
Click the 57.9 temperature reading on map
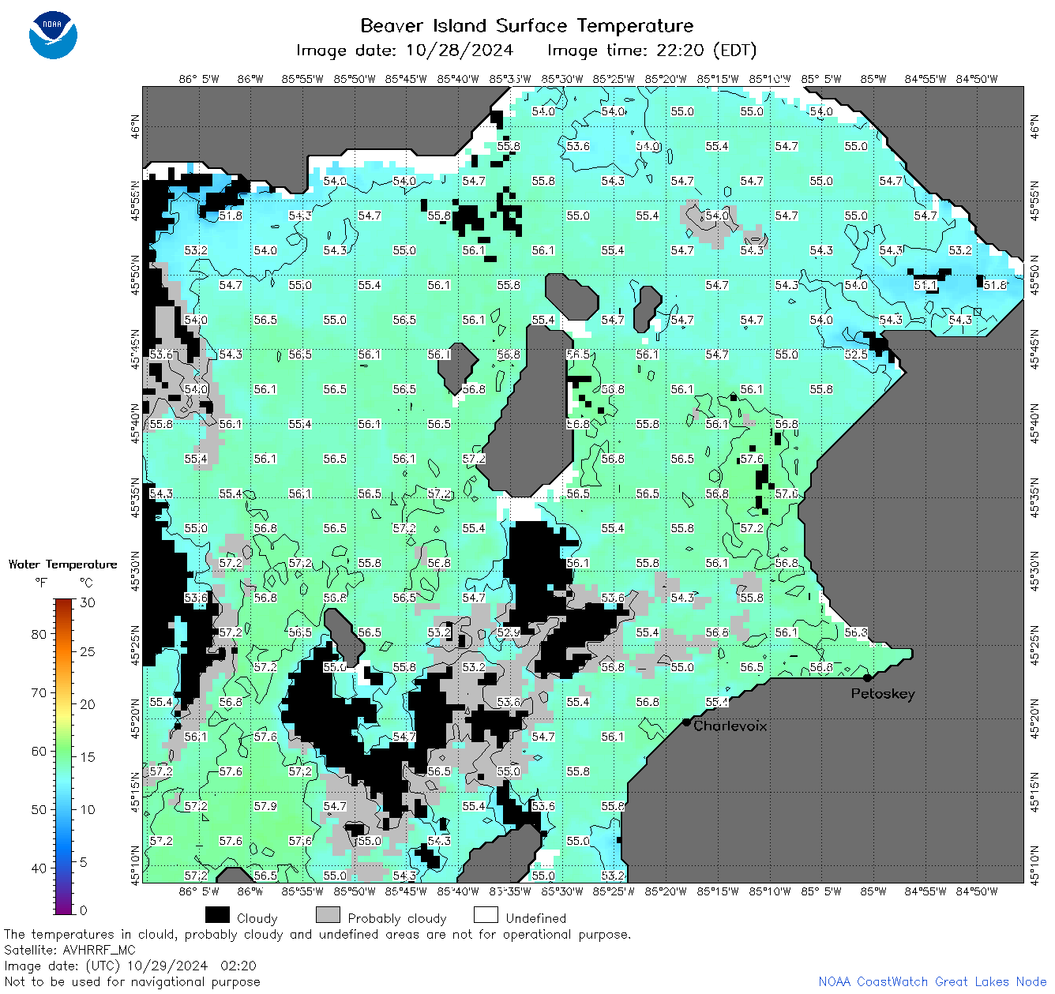click(265, 806)
